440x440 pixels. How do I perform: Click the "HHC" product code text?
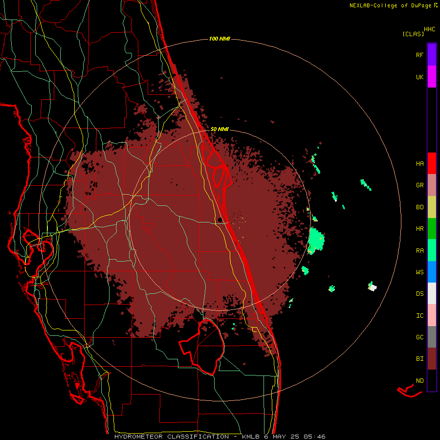click(430, 29)
